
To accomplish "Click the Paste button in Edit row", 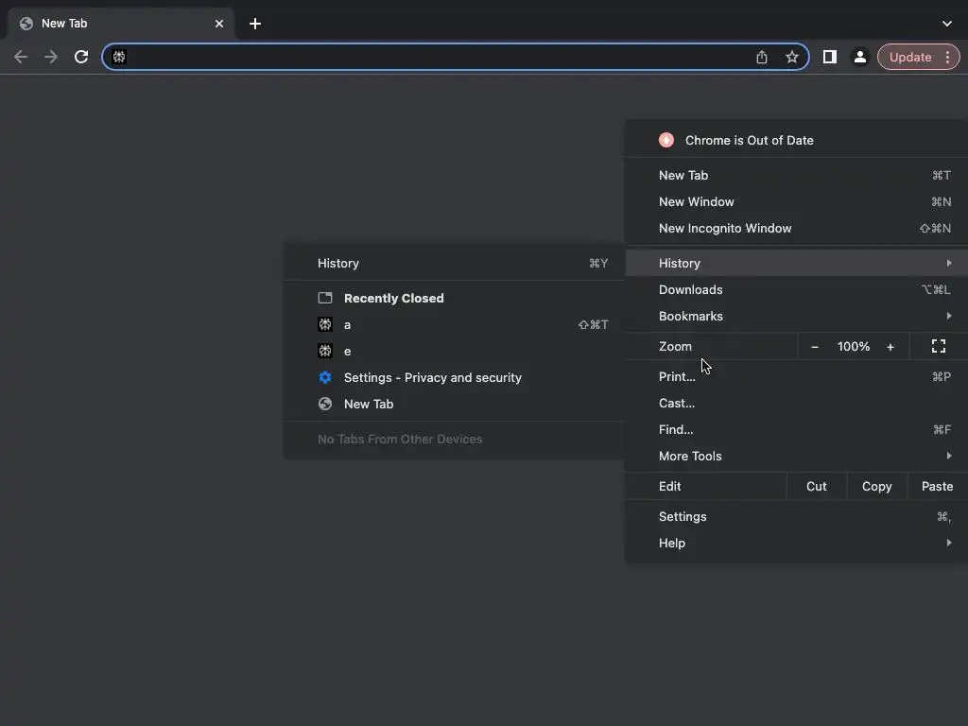I will (x=937, y=487).
